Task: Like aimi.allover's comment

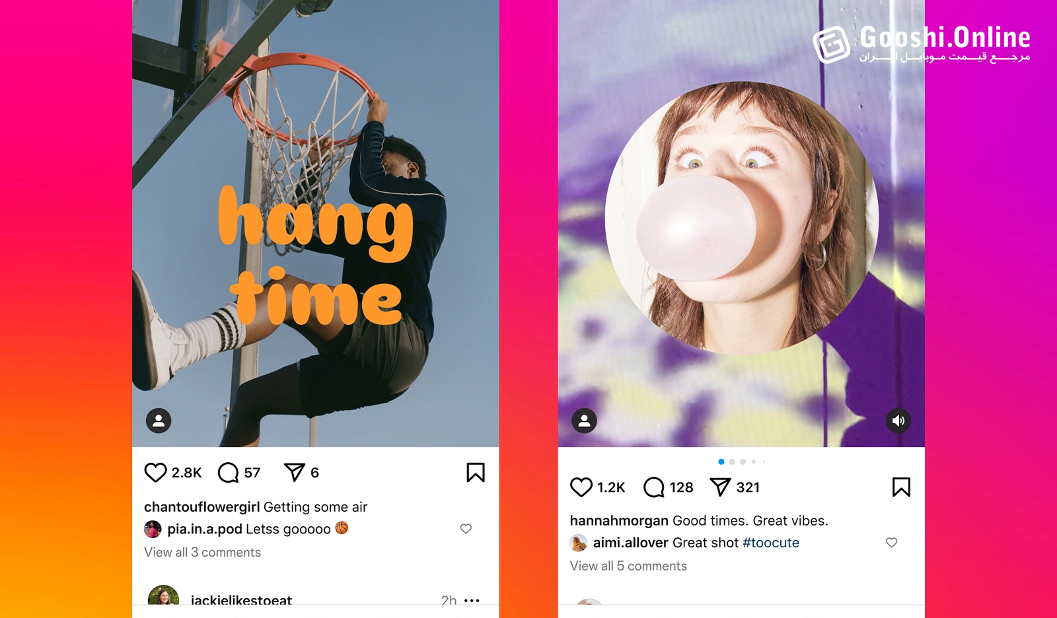Action: [891, 543]
